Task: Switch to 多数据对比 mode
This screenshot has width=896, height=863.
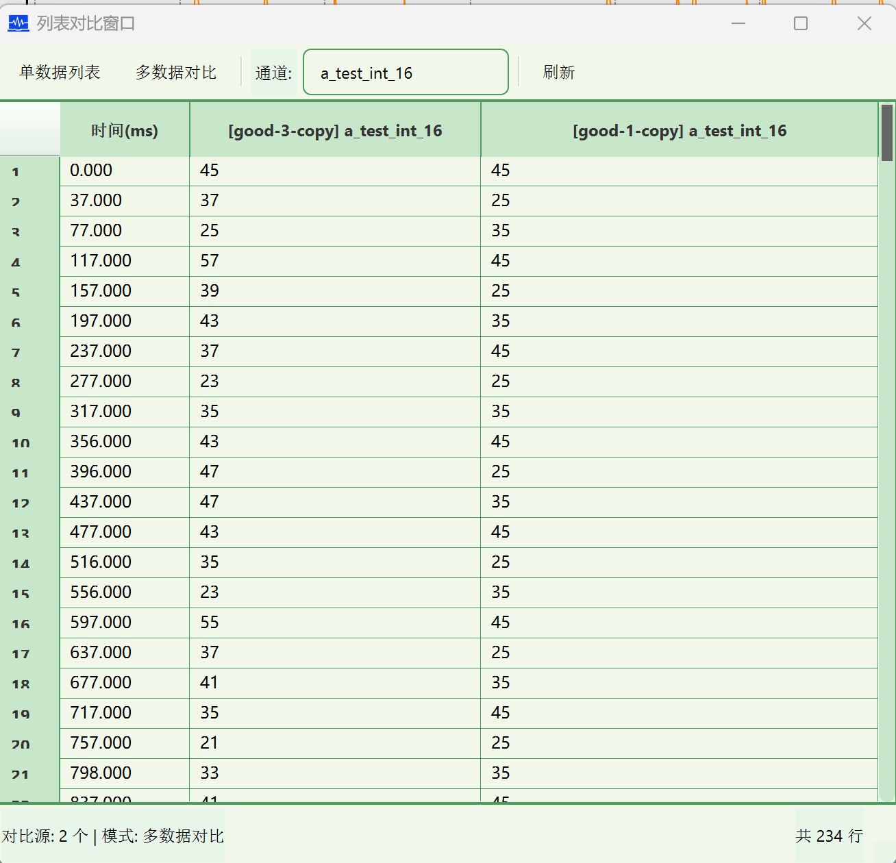Action: point(176,72)
